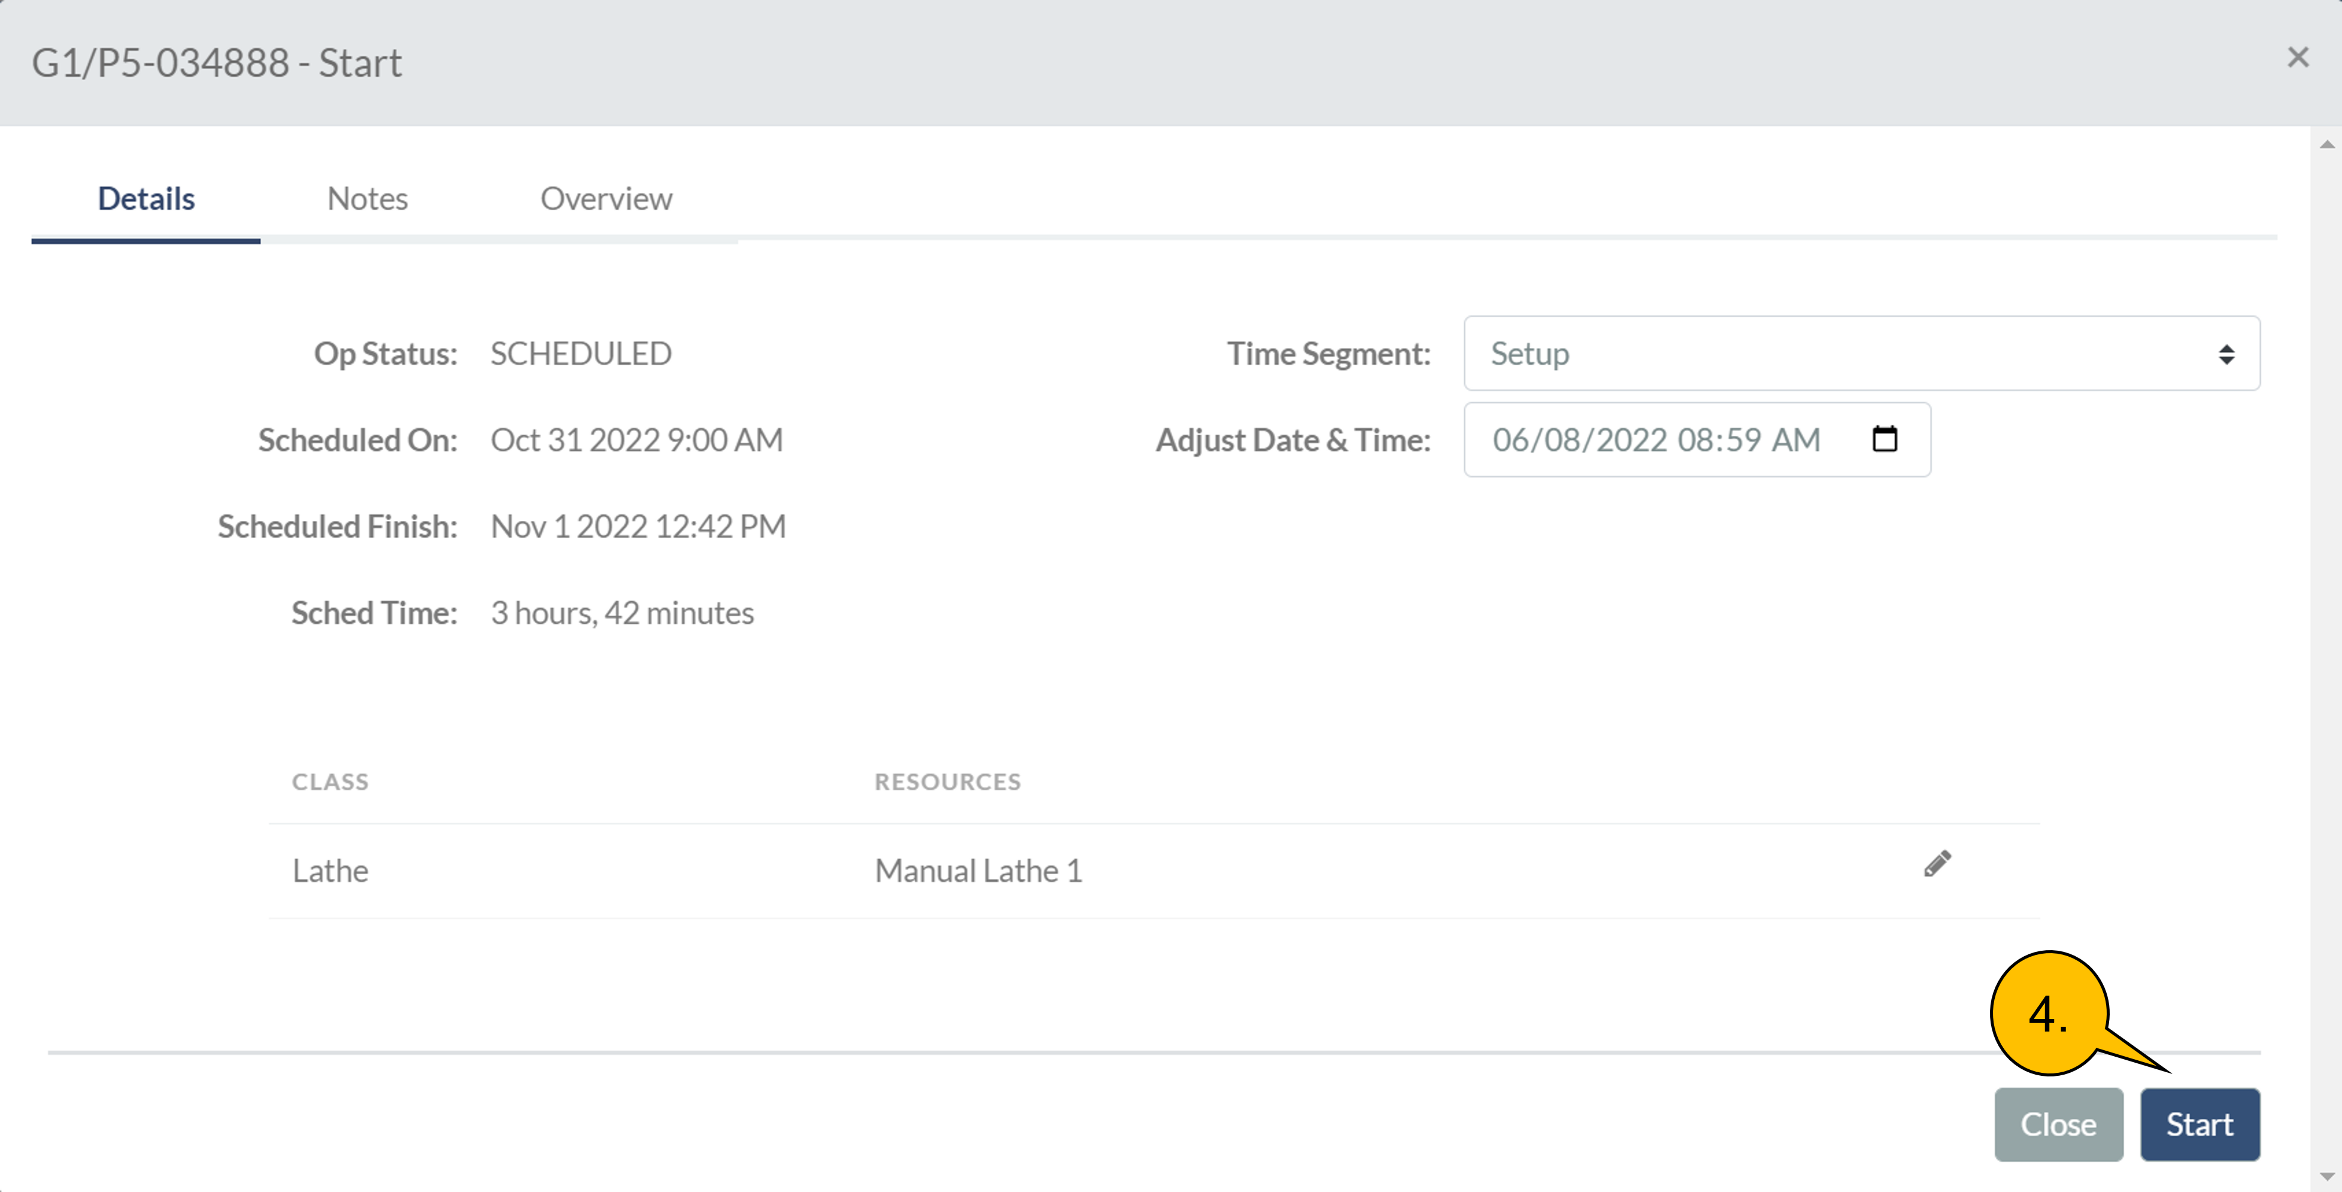Viewport: 2342px width, 1192px height.
Task: Switch to the Notes tab
Action: point(368,198)
